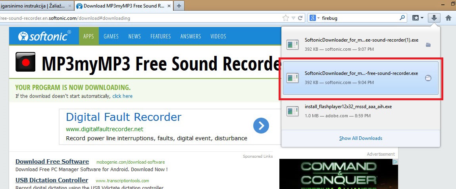Open the URL history dropdown arrow
Viewport: 456px width, 189px height.
[x=293, y=18]
